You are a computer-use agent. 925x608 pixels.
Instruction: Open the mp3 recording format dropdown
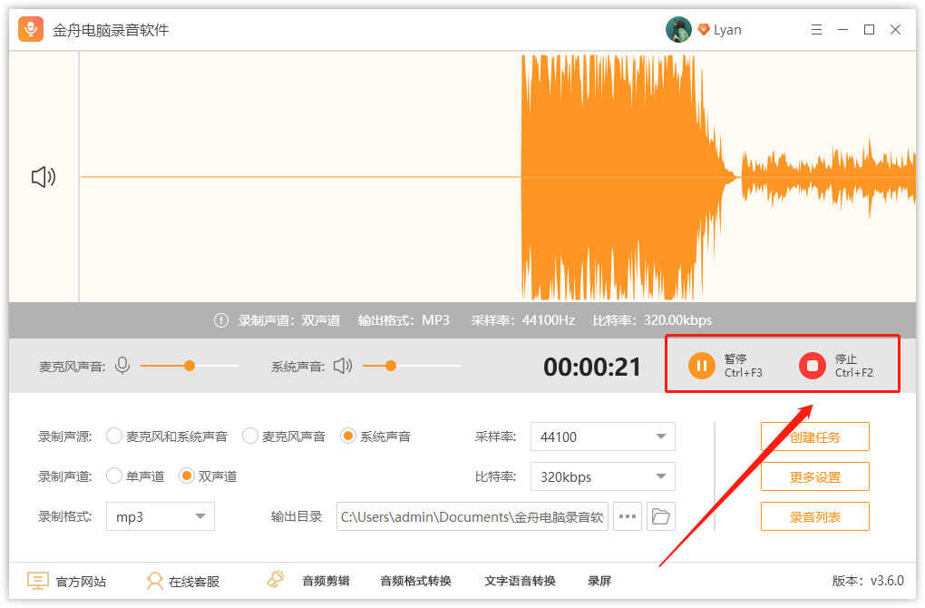[x=161, y=516]
